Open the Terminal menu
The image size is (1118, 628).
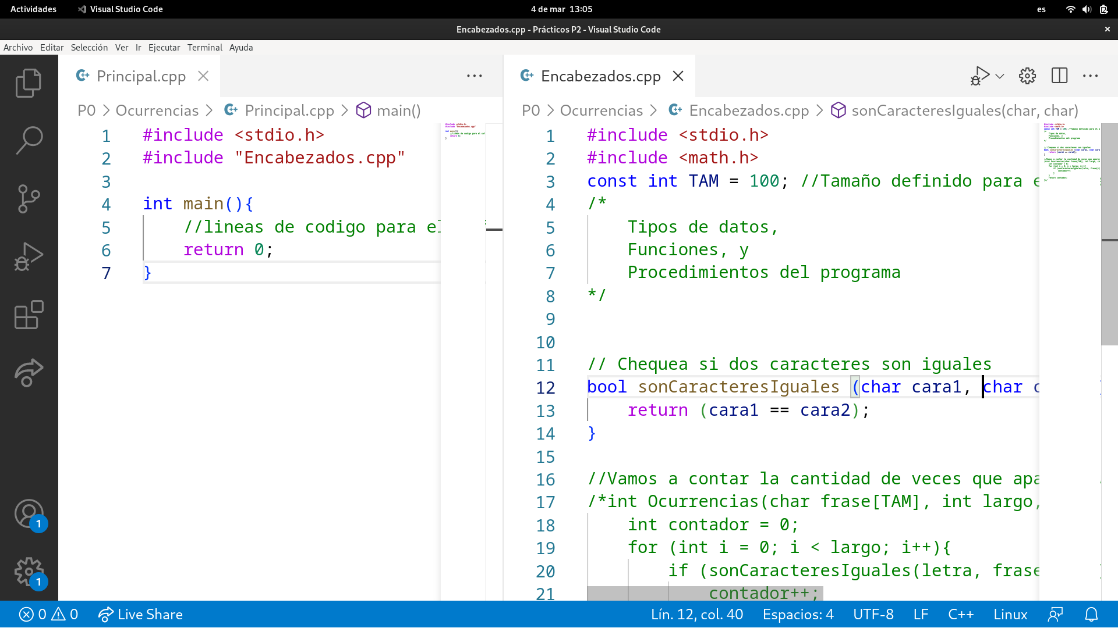point(203,47)
